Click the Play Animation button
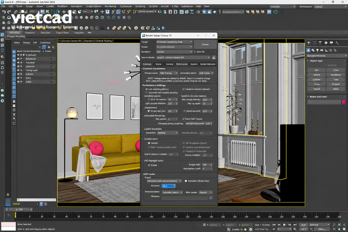Image resolution: width=348 pixels, height=232 pixels. pyautogui.click(x=284, y=225)
